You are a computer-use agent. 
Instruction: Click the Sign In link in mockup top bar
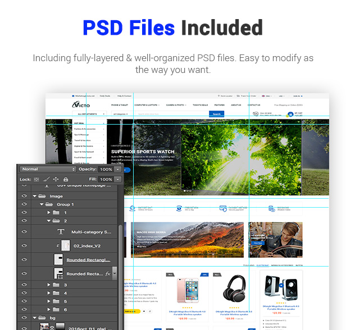coord(298,96)
